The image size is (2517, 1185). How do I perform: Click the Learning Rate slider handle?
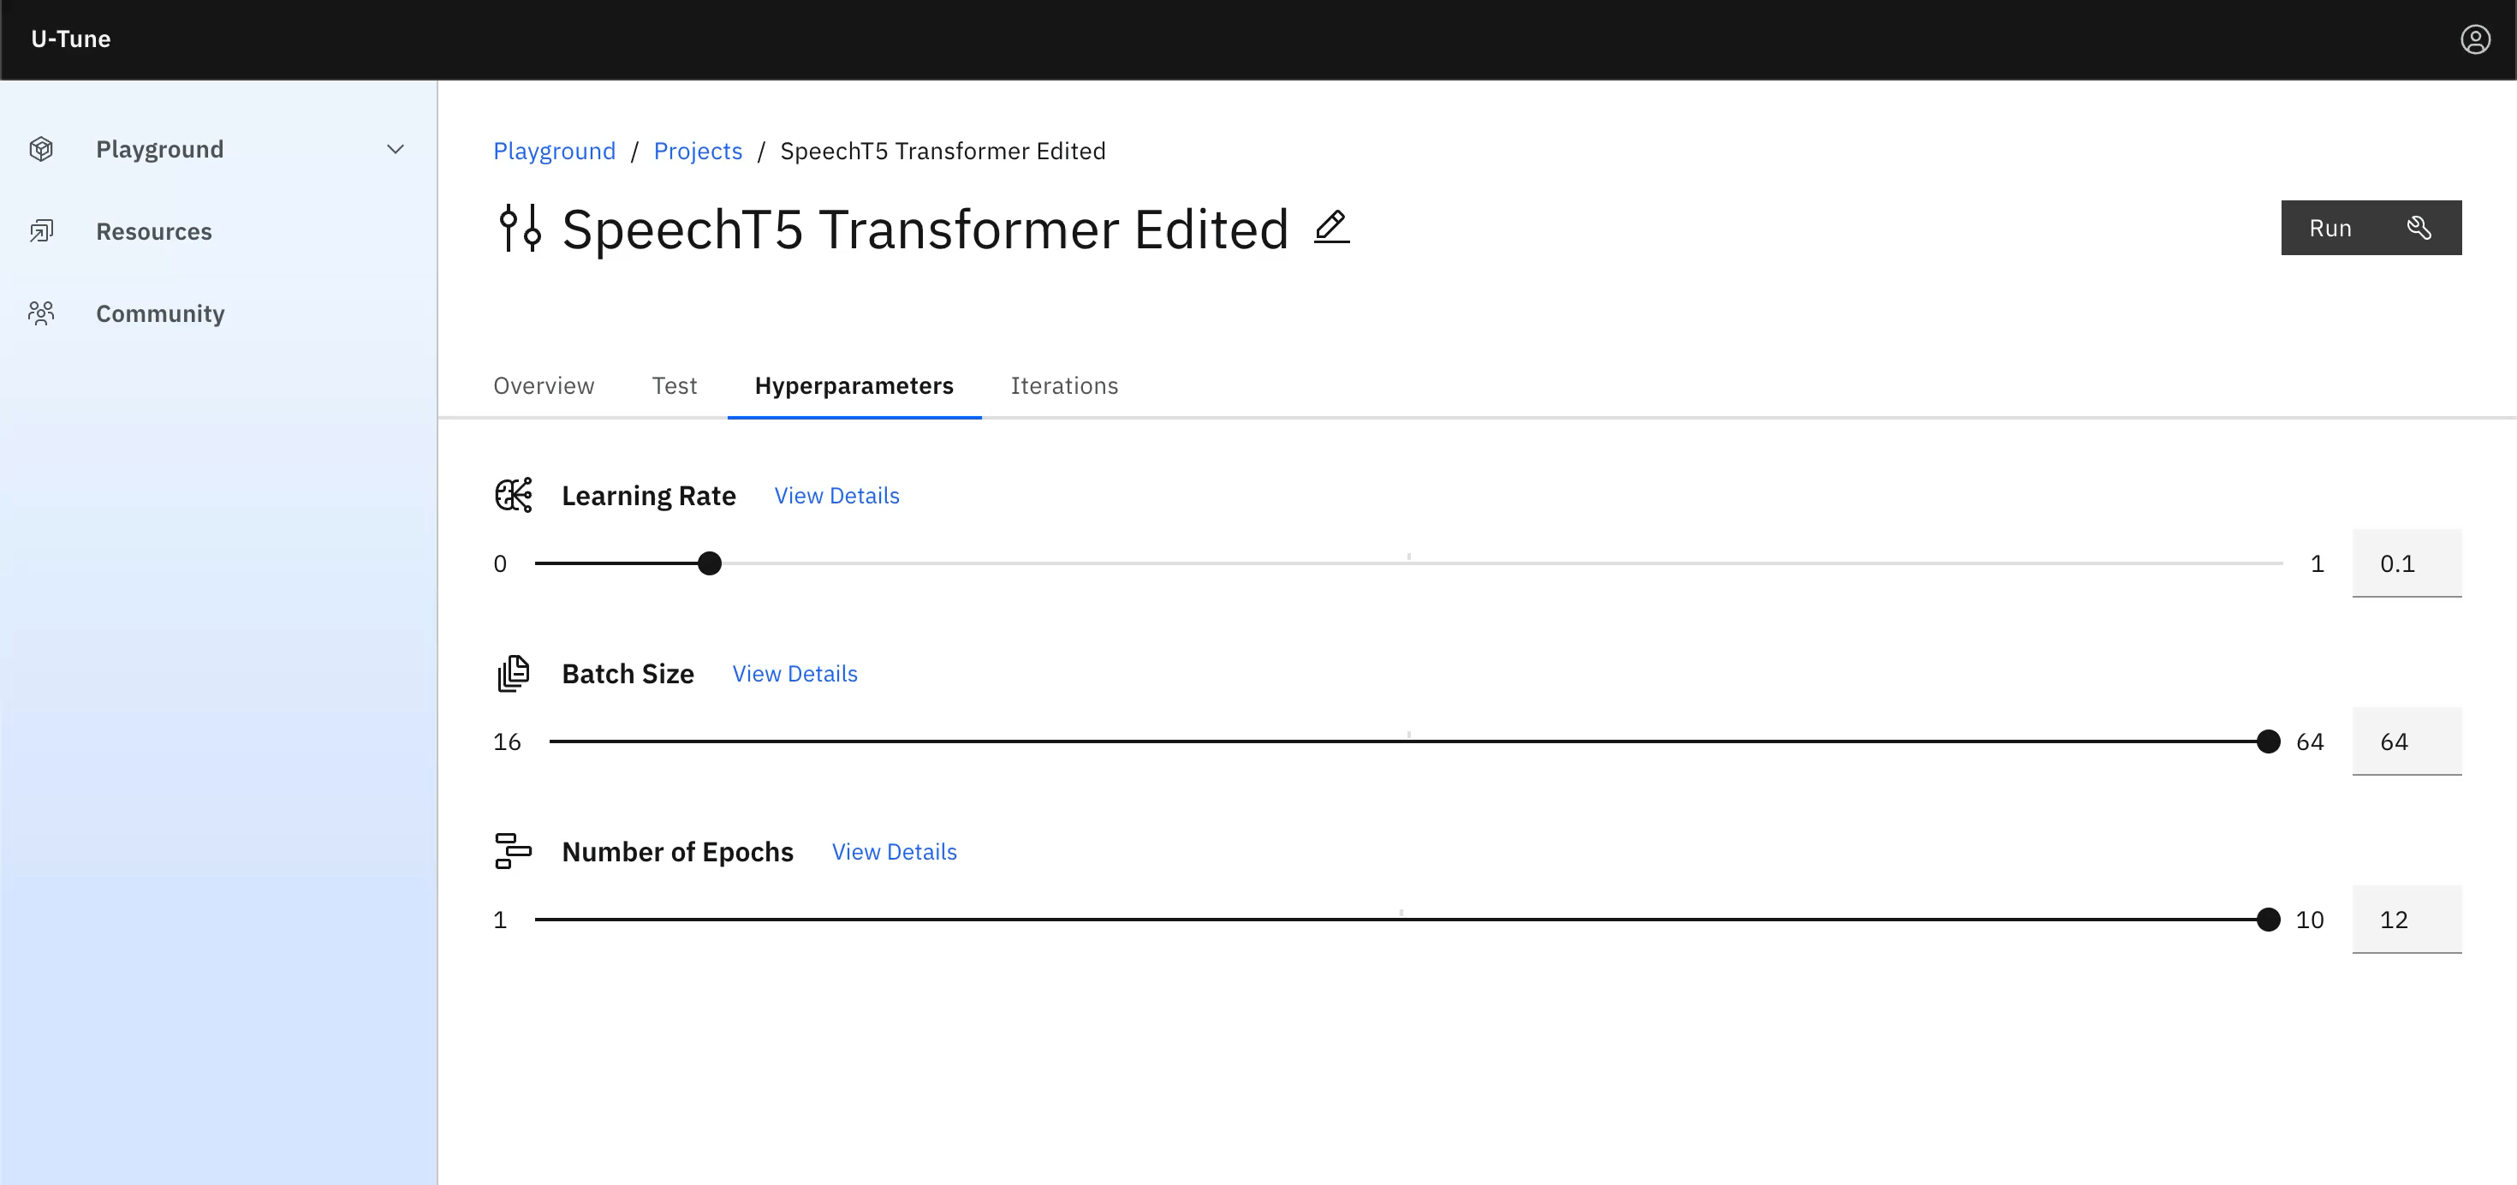click(710, 563)
